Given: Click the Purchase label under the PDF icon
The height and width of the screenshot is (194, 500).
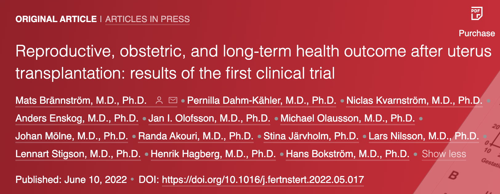Looking at the screenshot, I should coord(477,33).
